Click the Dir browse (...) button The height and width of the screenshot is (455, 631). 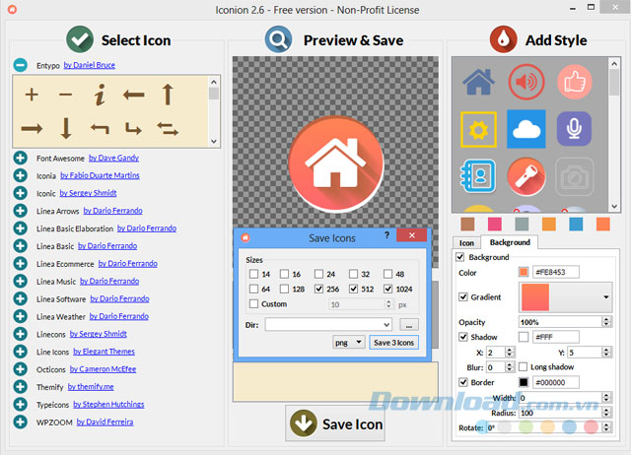410,324
